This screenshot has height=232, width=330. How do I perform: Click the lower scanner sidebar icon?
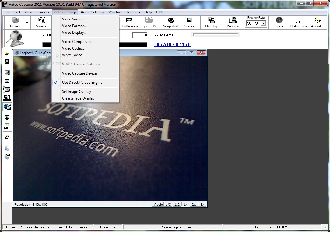[x=7, y=156]
